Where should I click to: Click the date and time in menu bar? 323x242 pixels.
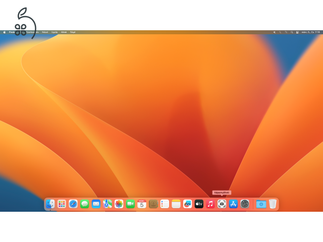(x=311, y=32)
